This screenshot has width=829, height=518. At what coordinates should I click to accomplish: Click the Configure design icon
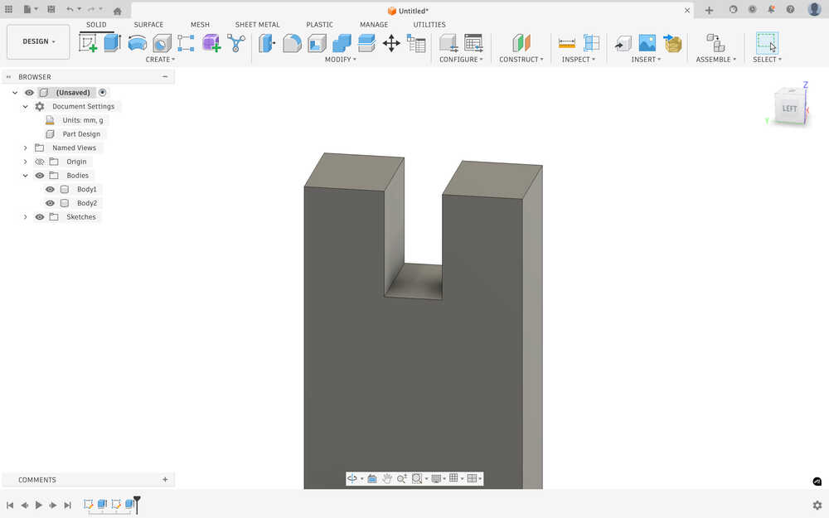pos(448,43)
